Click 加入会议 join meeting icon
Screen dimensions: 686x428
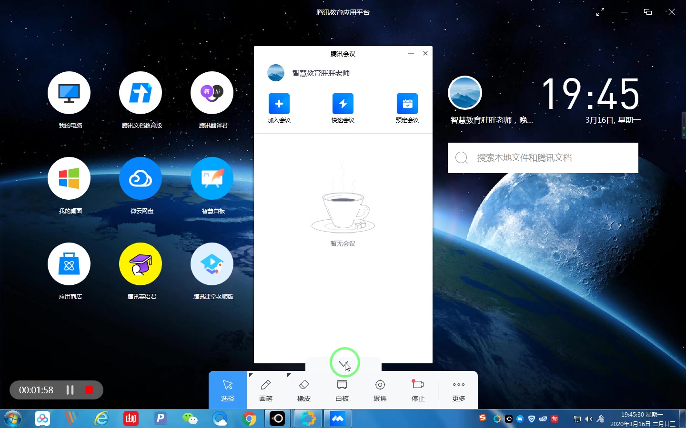[x=279, y=104]
